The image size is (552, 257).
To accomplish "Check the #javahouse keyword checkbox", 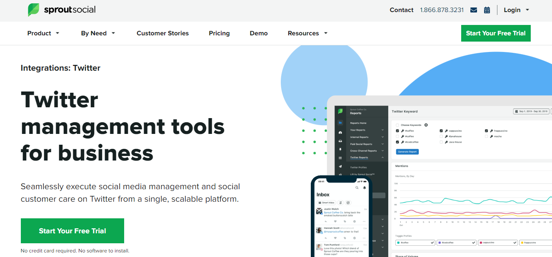I will tap(441, 136).
